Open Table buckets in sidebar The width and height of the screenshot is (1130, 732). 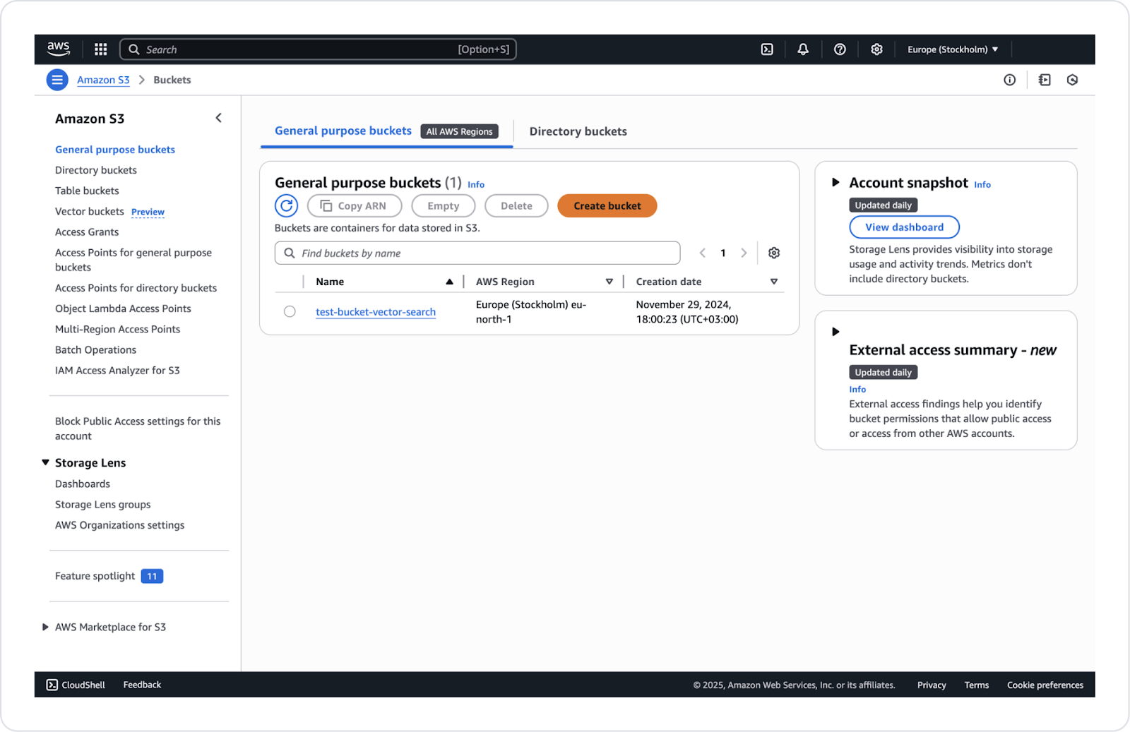pyautogui.click(x=87, y=191)
